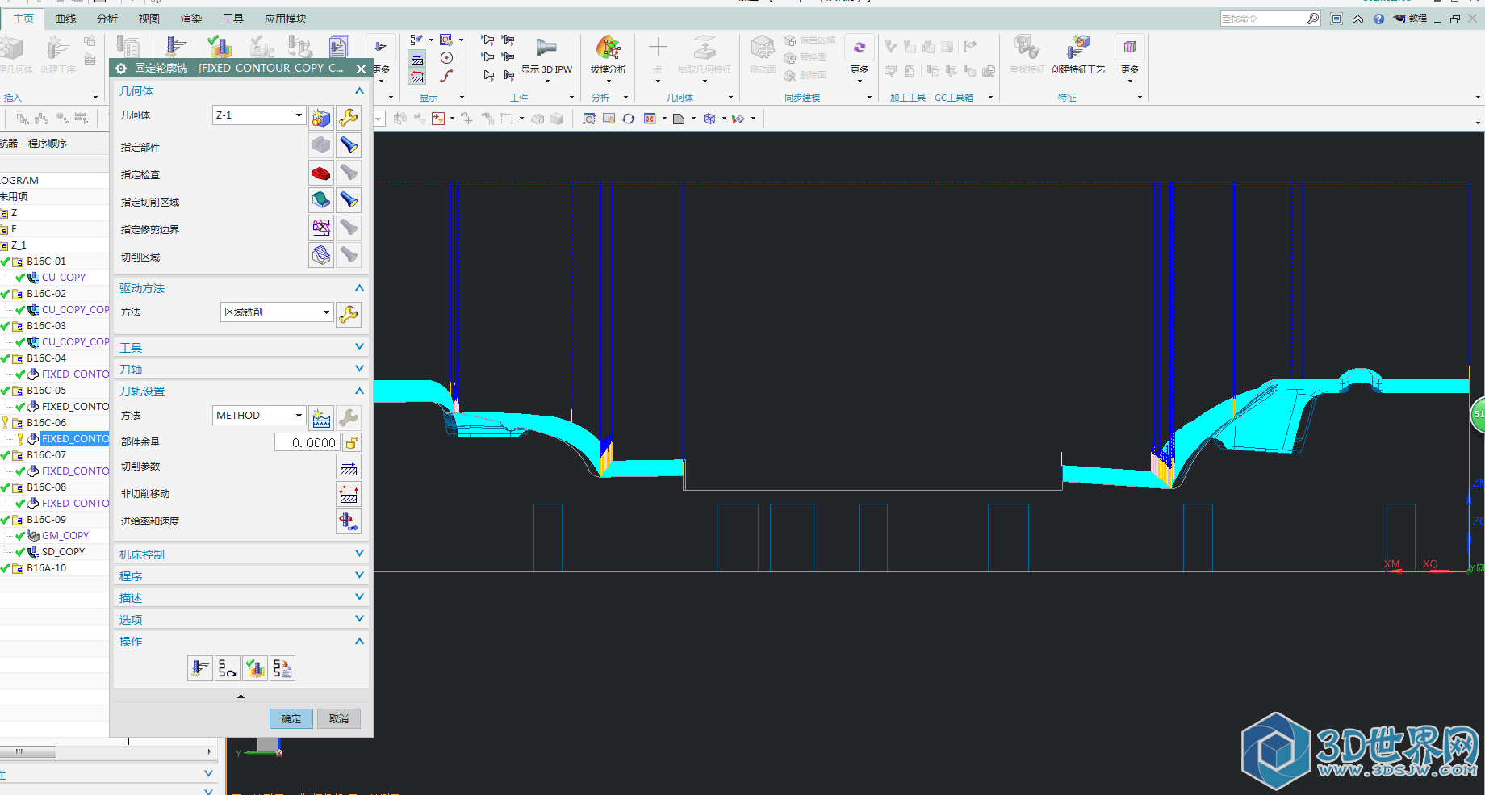Expand the 选项 section
Screen dimensions: 1485x795
[359, 619]
